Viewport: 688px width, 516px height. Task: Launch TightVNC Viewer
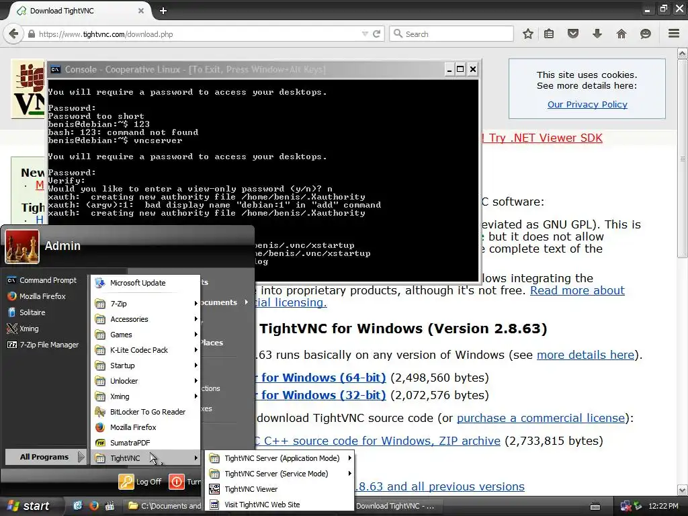(279, 489)
